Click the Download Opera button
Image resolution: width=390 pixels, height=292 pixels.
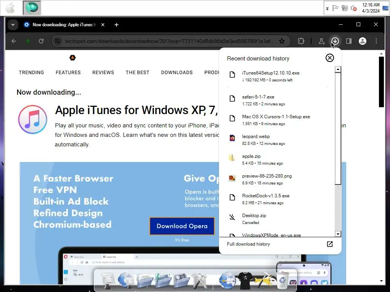182,226
